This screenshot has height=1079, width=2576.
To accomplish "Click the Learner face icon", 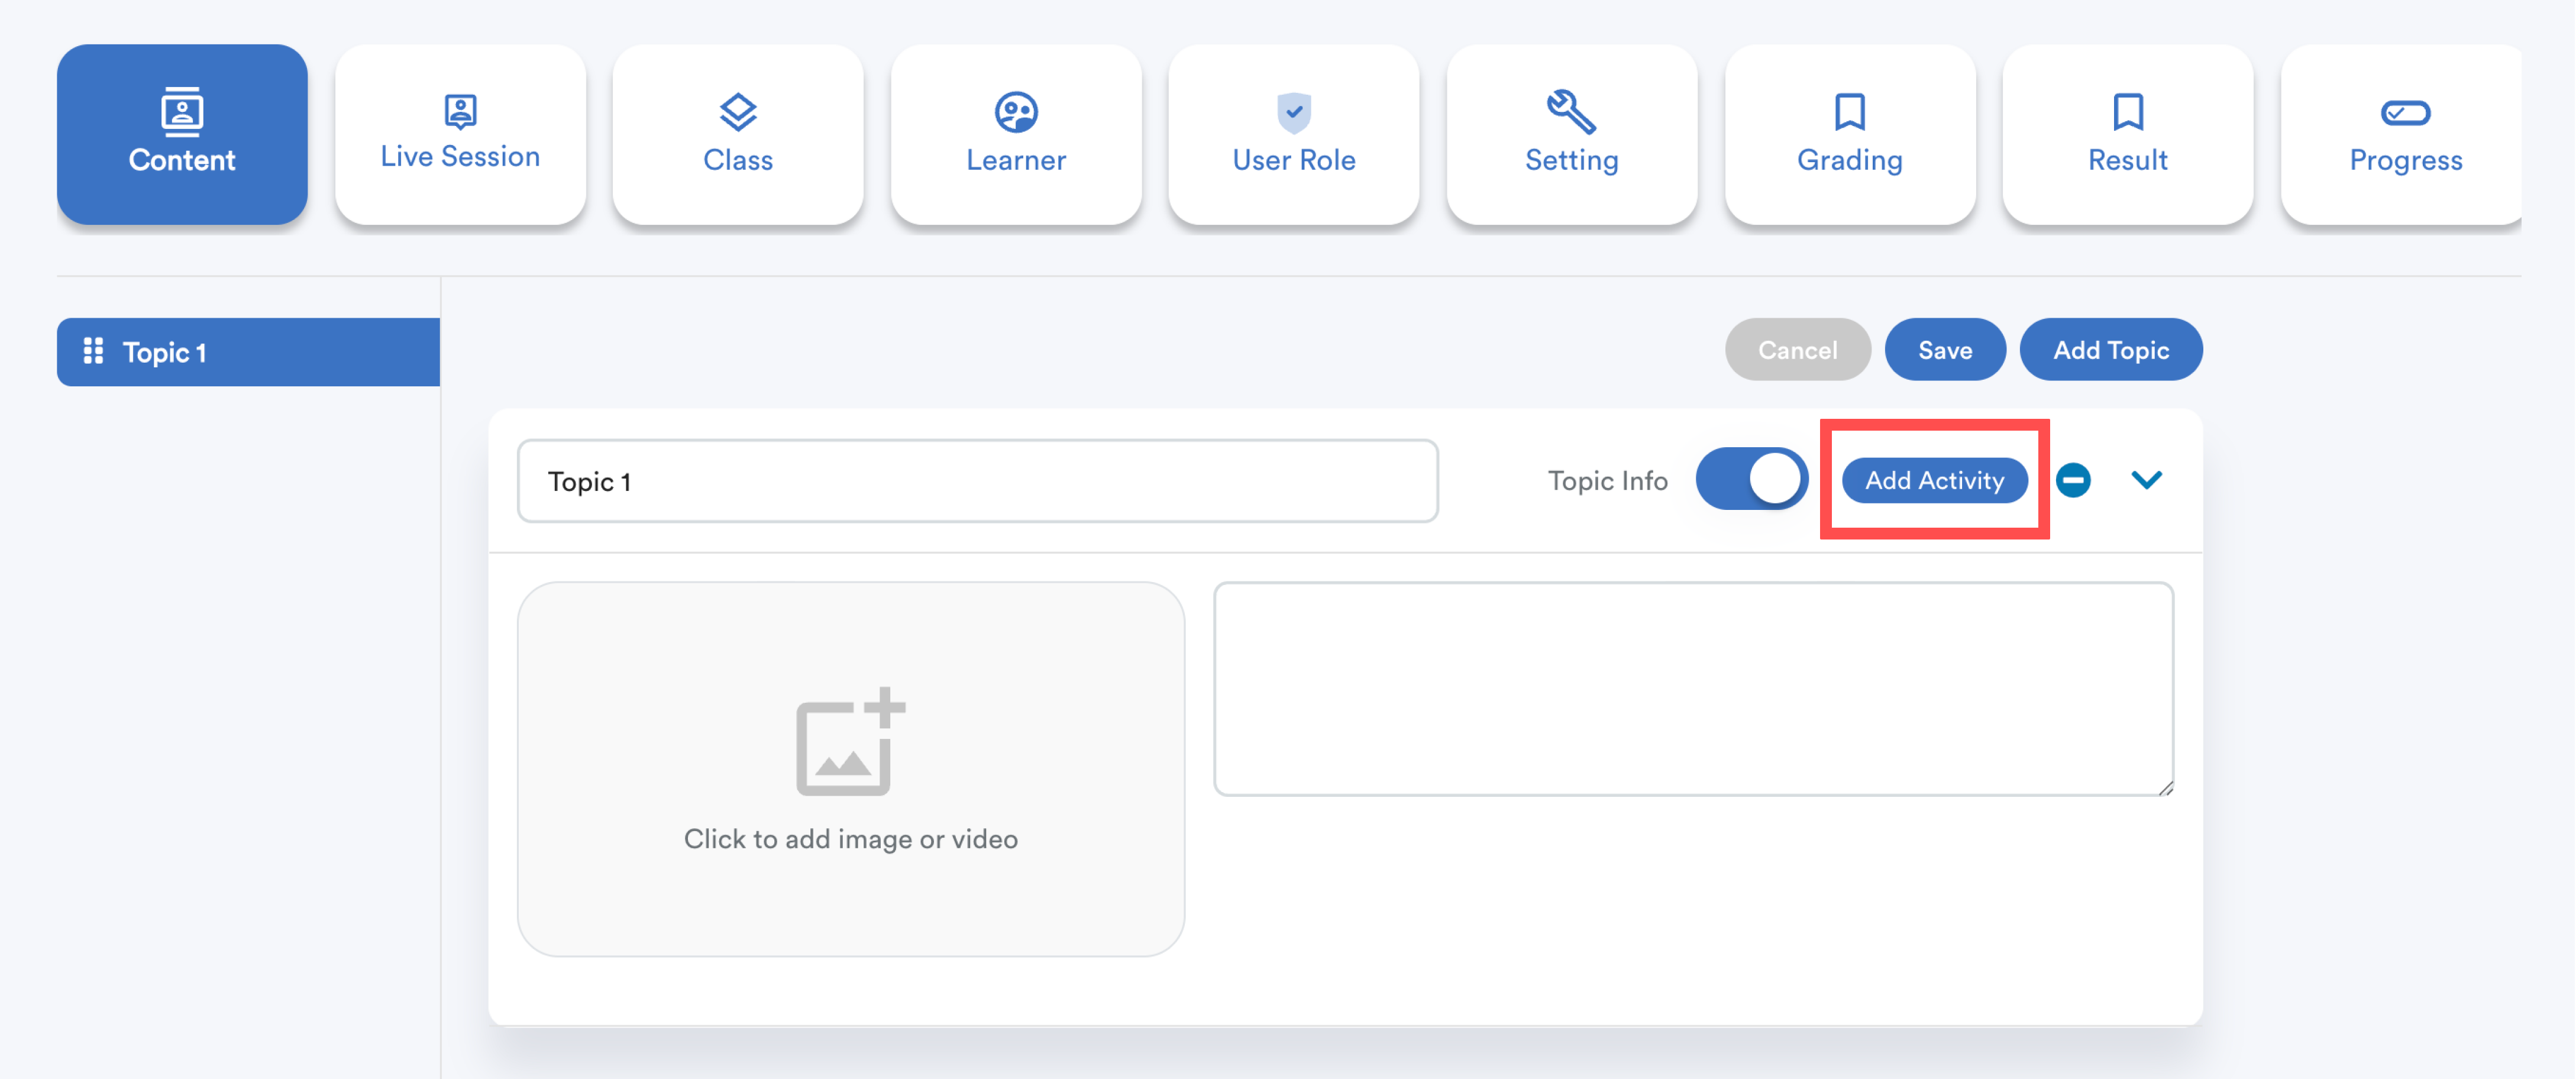I will click(x=1015, y=112).
